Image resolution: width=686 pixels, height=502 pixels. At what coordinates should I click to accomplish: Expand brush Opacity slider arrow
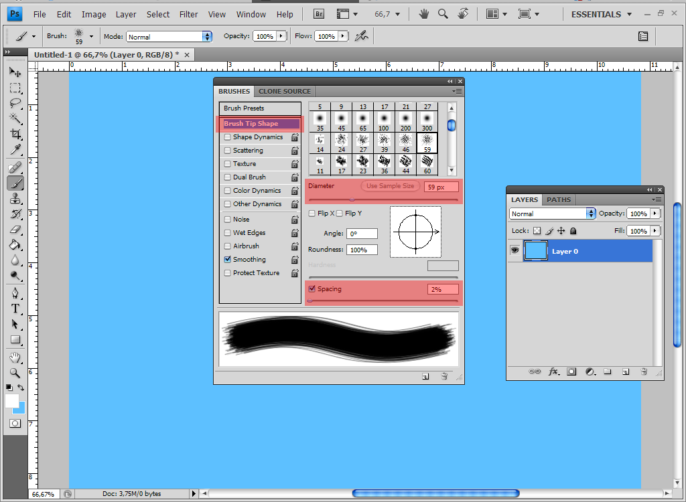pyautogui.click(x=281, y=36)
